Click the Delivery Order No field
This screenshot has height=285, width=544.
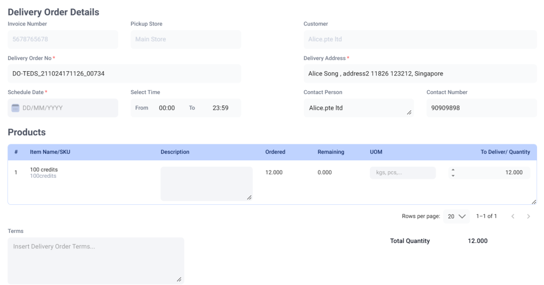[124, 73]
